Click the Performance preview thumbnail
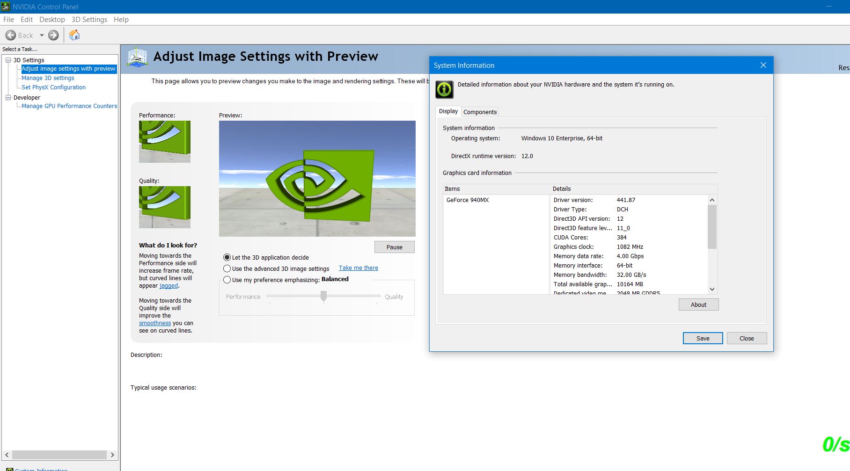850x471 pixels. [165, 142]
